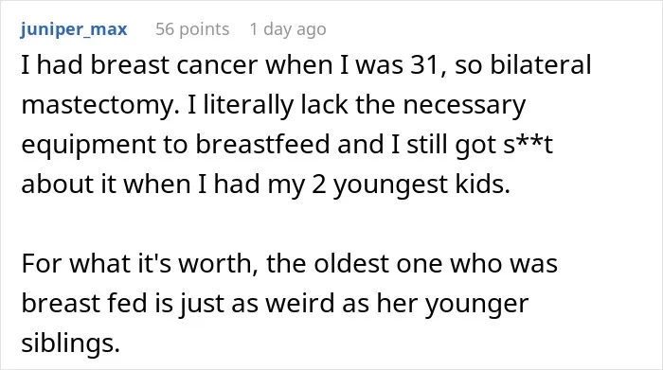Click the number 31 in the comment
The width and height of the screenshot is (663, 370).
pyautogui.click(x=424, y=65)
